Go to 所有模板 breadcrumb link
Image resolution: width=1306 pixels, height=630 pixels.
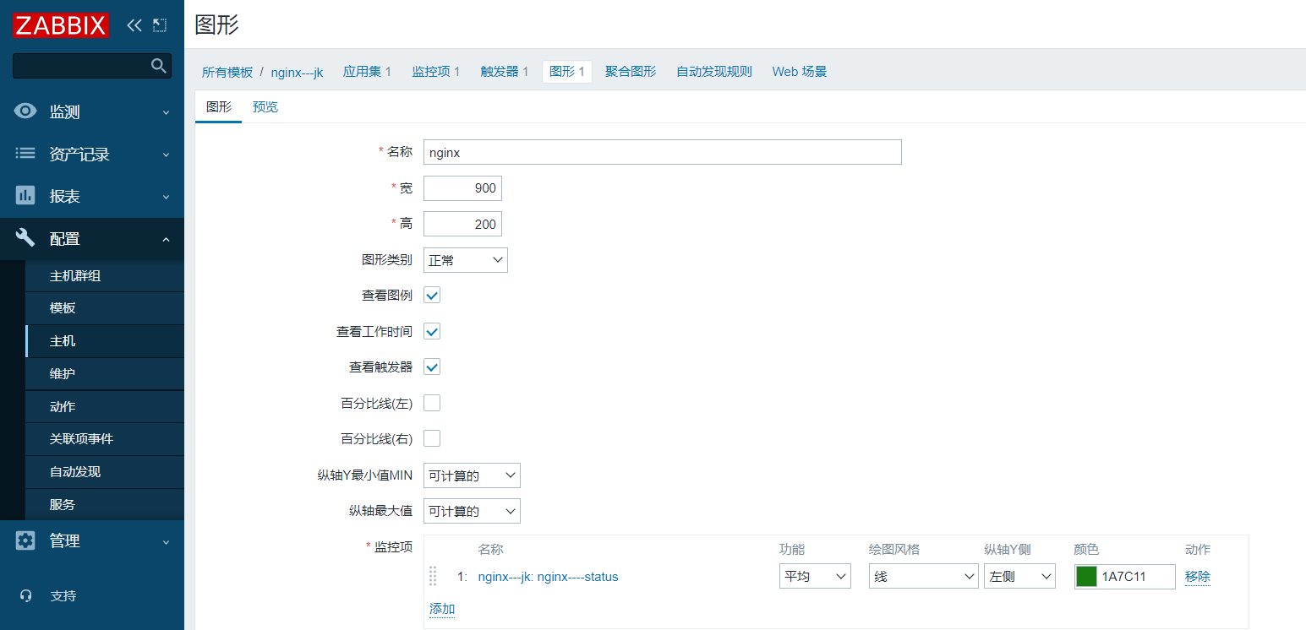pyautogui.click(x=227, y=72)
